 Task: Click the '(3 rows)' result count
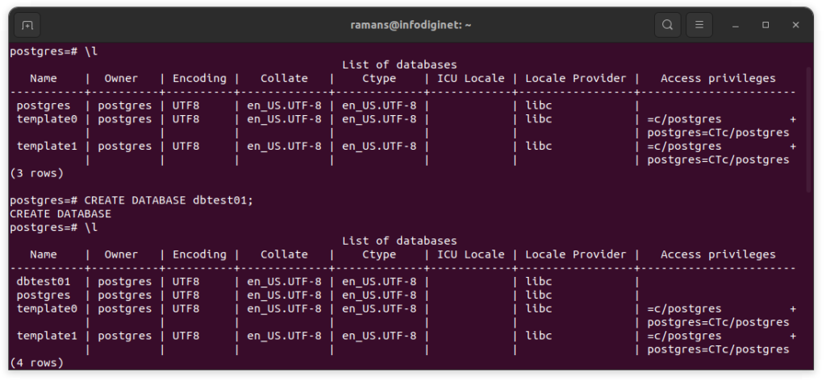click(x=36, y=173)
